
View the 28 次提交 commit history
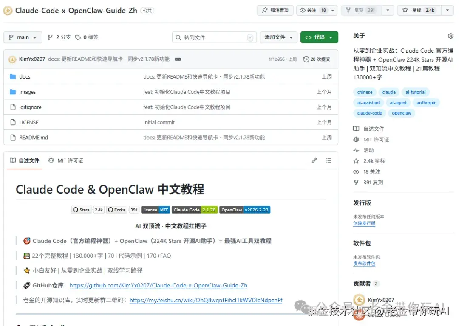pos(317,59)
